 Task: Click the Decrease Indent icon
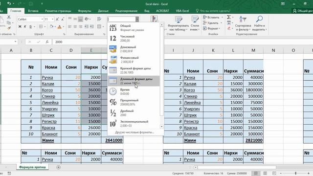(87, 26)
